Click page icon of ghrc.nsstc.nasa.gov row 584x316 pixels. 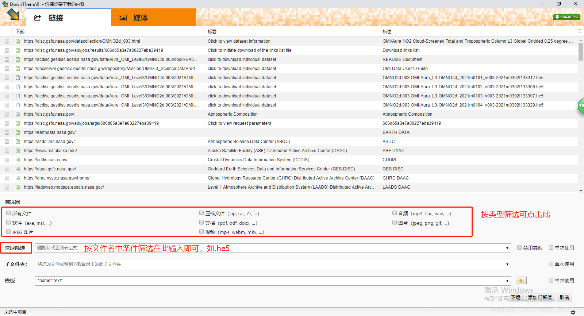tap(18, 178)
